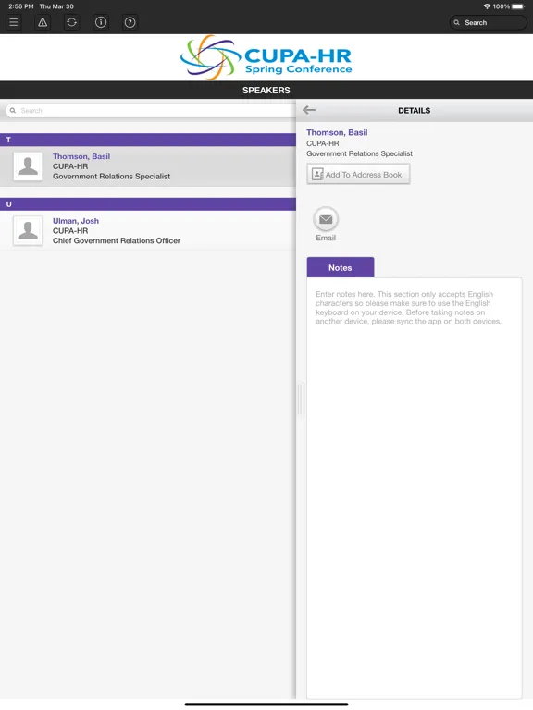
Task: Select the Ulman, Josh speaker row
Action: coord(148,230)
